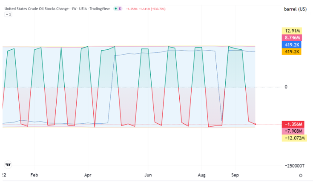The image size is (313, 182).
Task: Click the orange 419.2K price label
Action: (291, 51)
